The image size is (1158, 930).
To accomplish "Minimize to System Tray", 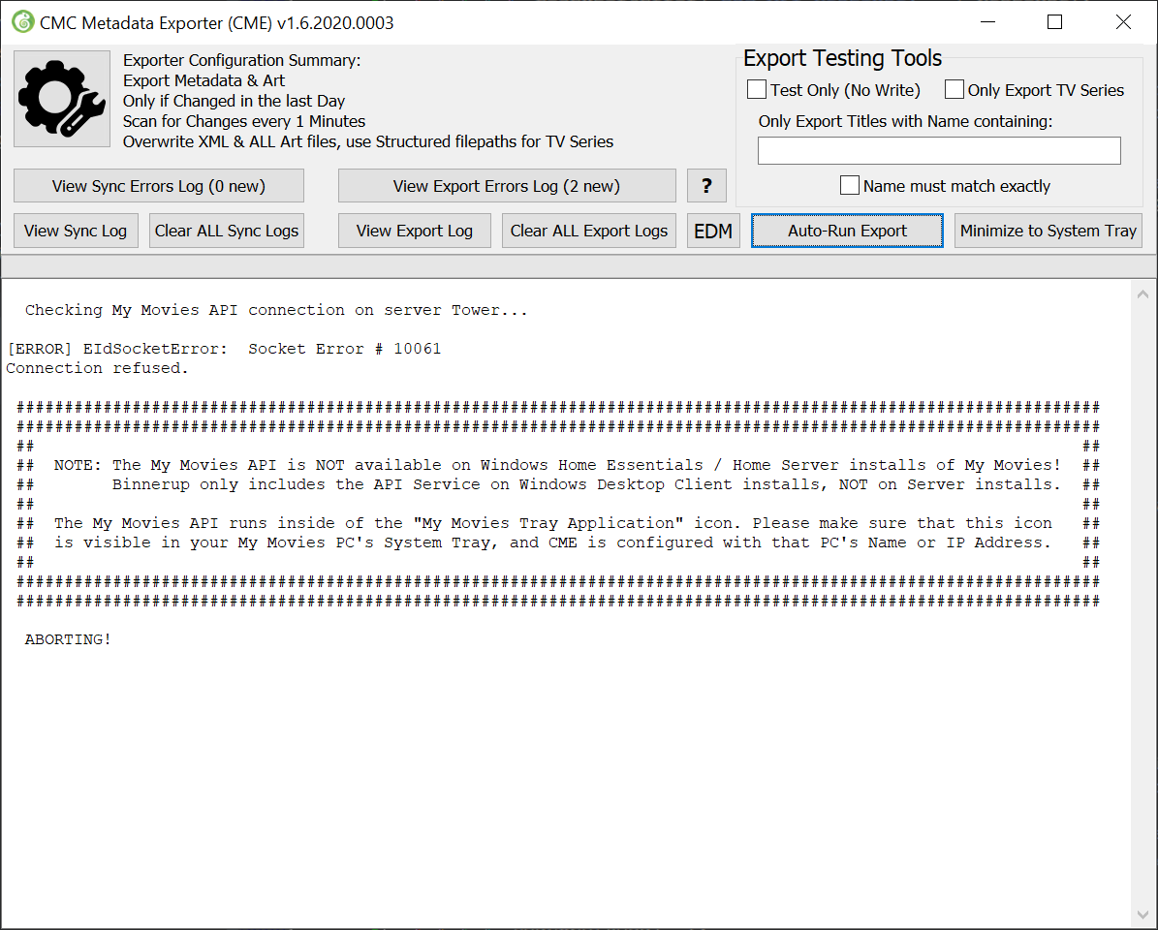I will tap(1048, 231).
